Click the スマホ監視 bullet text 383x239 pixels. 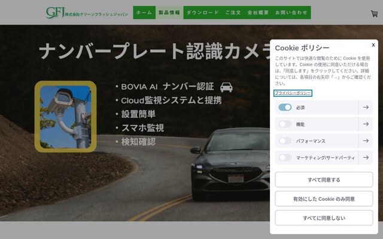click(x=142, y=128)
